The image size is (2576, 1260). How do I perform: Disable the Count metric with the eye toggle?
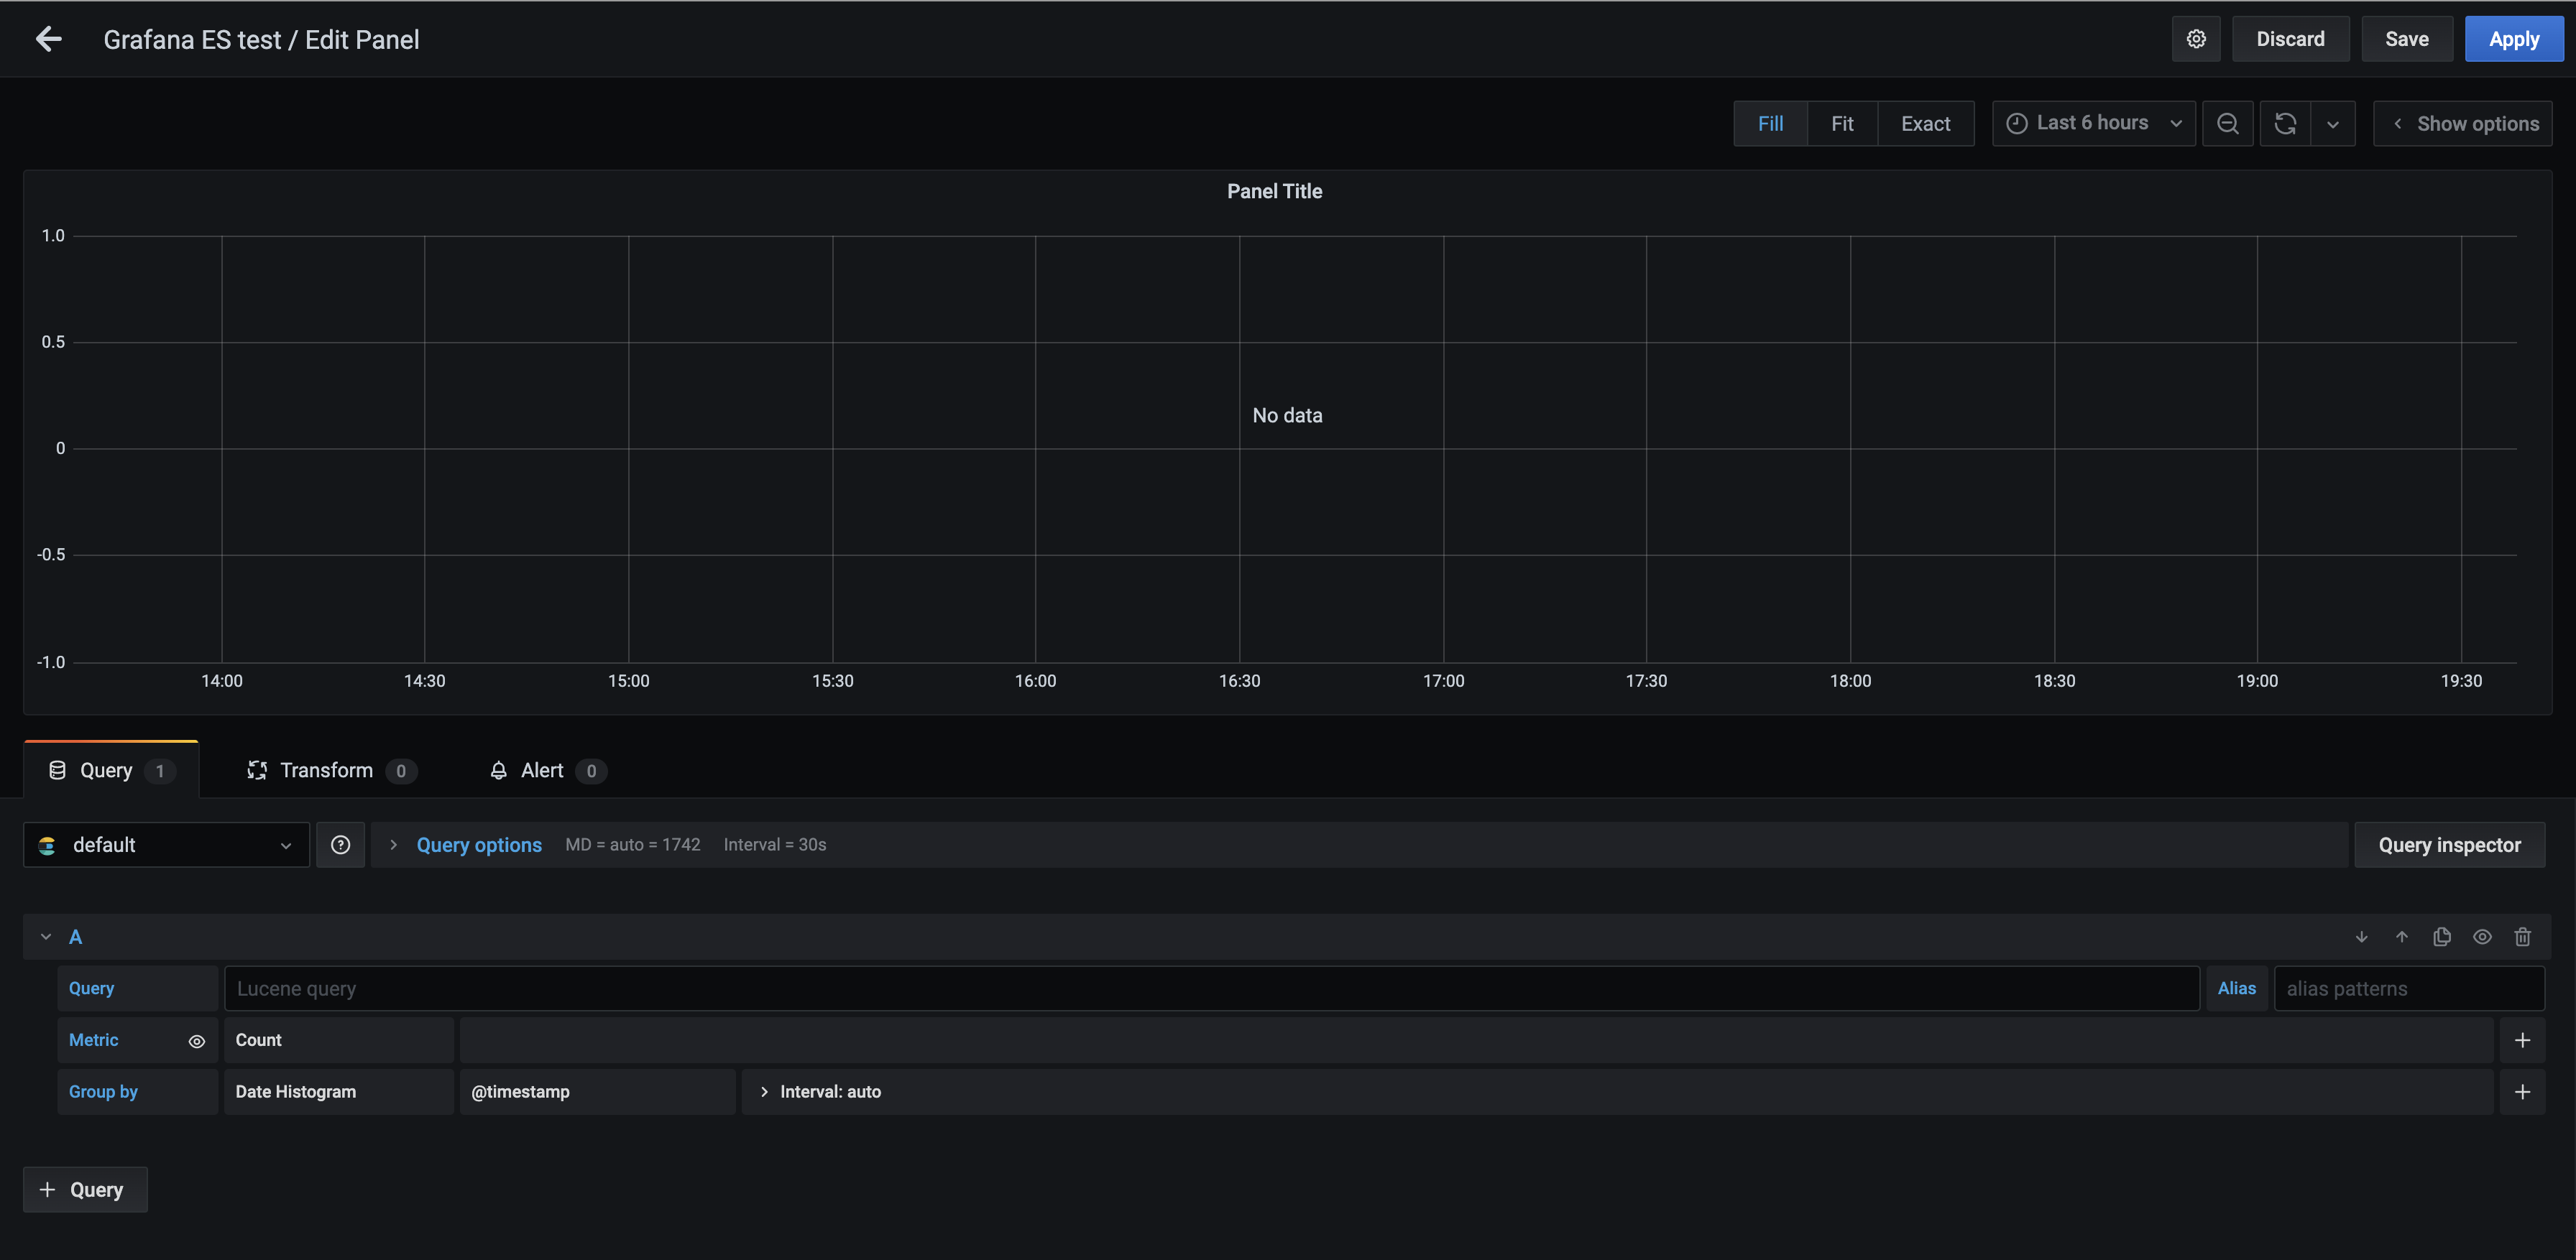196,1040
